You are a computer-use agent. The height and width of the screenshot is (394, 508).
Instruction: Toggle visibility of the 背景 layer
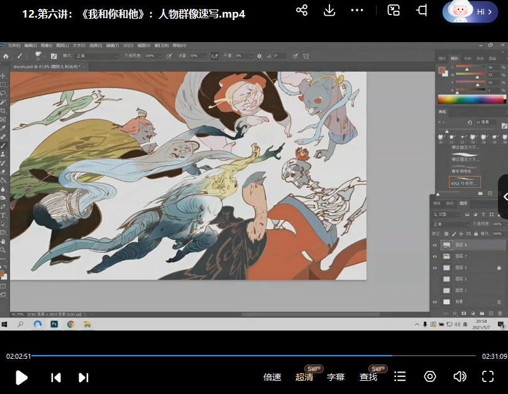[434, 301]
